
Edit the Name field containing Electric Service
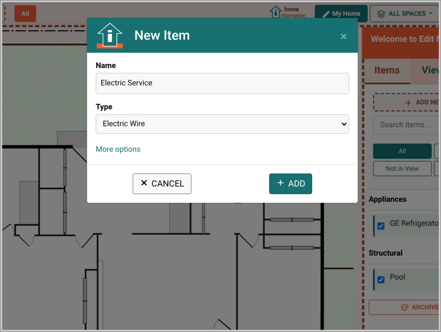tap(222, 83)
